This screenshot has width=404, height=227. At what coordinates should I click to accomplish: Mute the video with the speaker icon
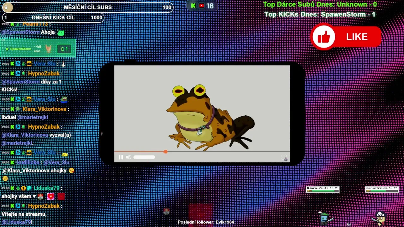point(129,157)
